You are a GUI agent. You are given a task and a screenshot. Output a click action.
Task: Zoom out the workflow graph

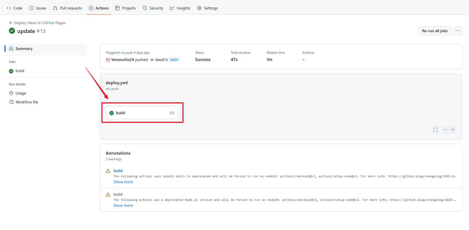445,130
